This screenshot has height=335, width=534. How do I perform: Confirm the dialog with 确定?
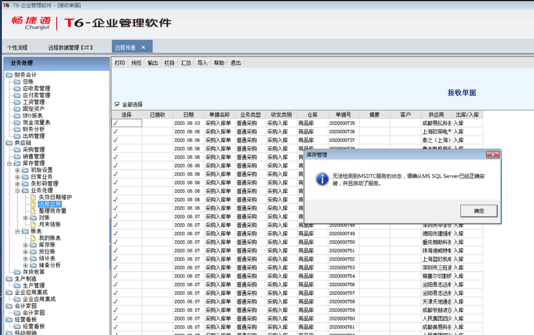(479, 211)
